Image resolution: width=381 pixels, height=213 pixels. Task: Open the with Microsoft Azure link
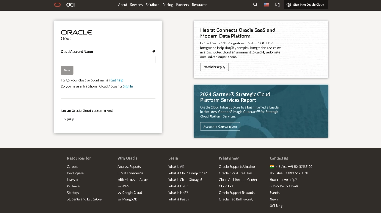pyautogui.click(x=133, y=180)
